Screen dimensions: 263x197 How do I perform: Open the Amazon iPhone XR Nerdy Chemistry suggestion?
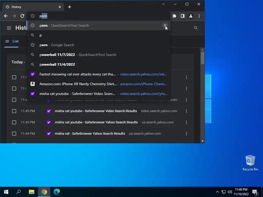coord(98,84)
